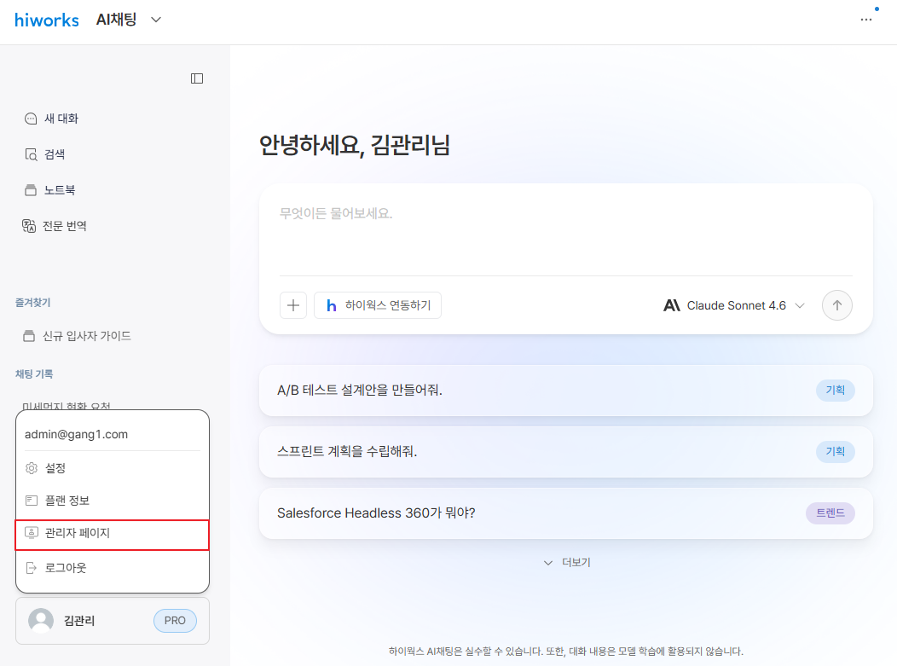Image resolution: width=897 pixels, height=666 pixels.
Task: Open the Claude Sonnet 4.6 model selector
Action: click(x=734, y=305)
